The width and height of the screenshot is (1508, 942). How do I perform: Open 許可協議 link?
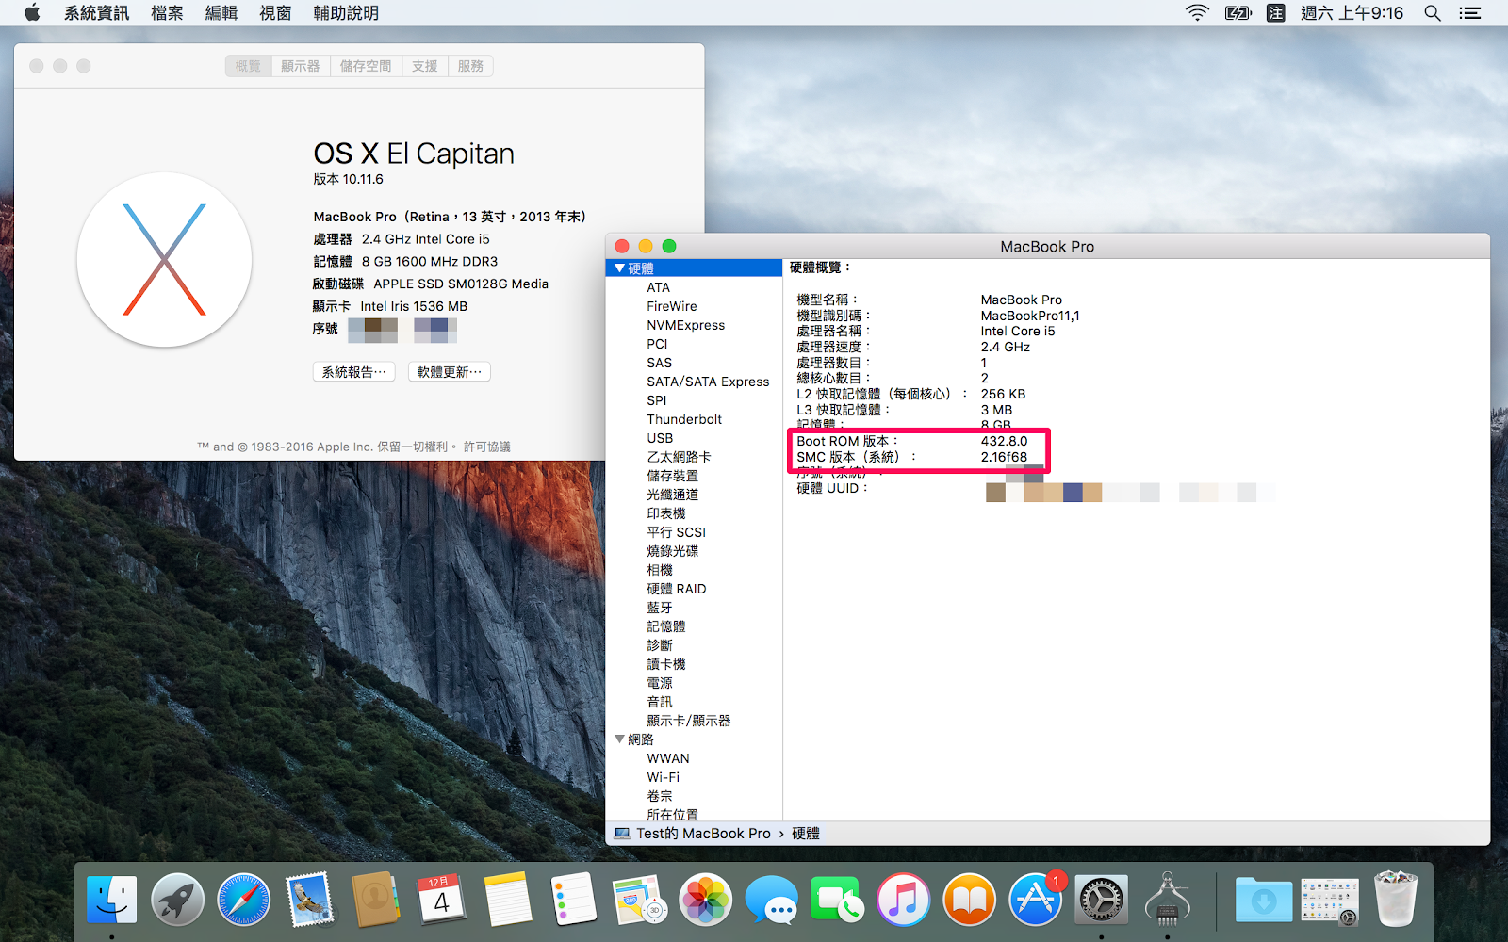[x=487, y=447]
